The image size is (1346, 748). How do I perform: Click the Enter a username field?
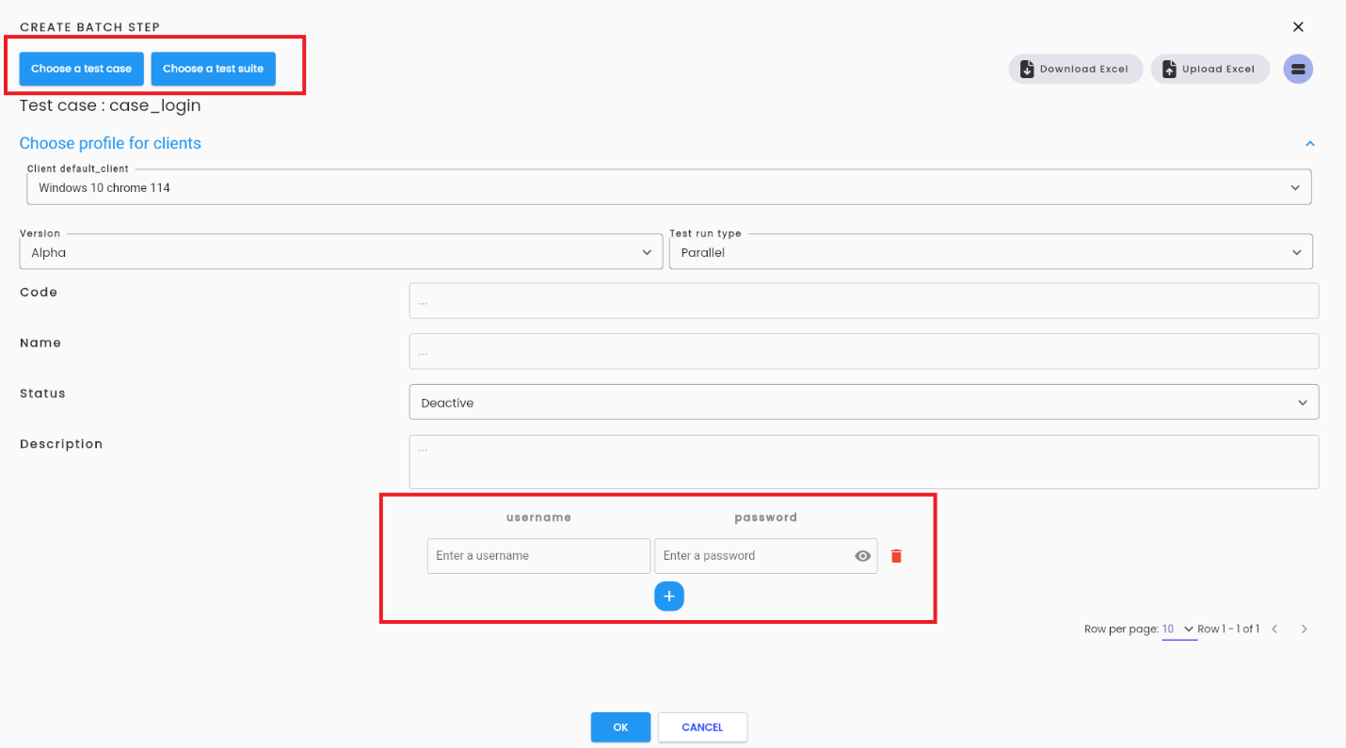pyautogui.click(x=538, y=556)
